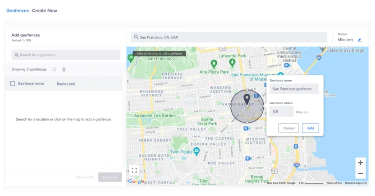The height and width of the screenshot is (196, 375).
Task: Click the dark map location pin
Action: point(247,100)
